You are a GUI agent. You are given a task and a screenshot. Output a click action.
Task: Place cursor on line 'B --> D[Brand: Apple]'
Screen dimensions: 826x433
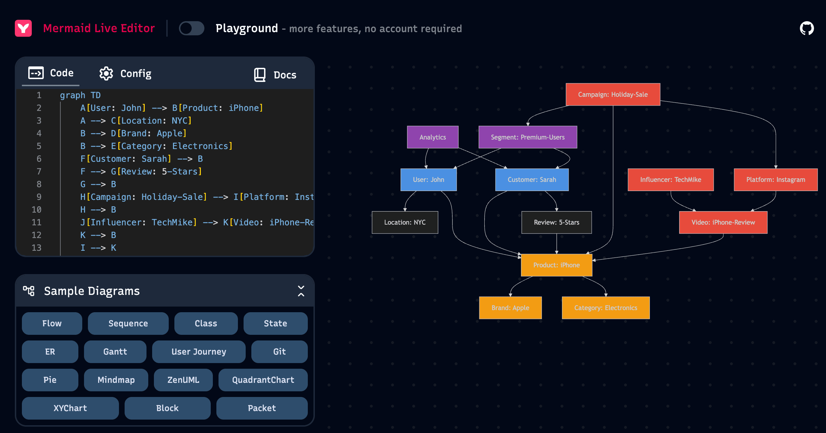coord(133,134)
